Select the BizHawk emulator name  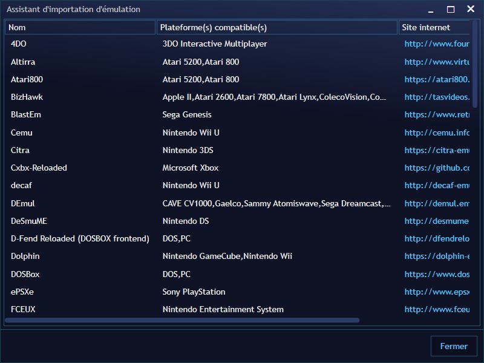[27, 97]
